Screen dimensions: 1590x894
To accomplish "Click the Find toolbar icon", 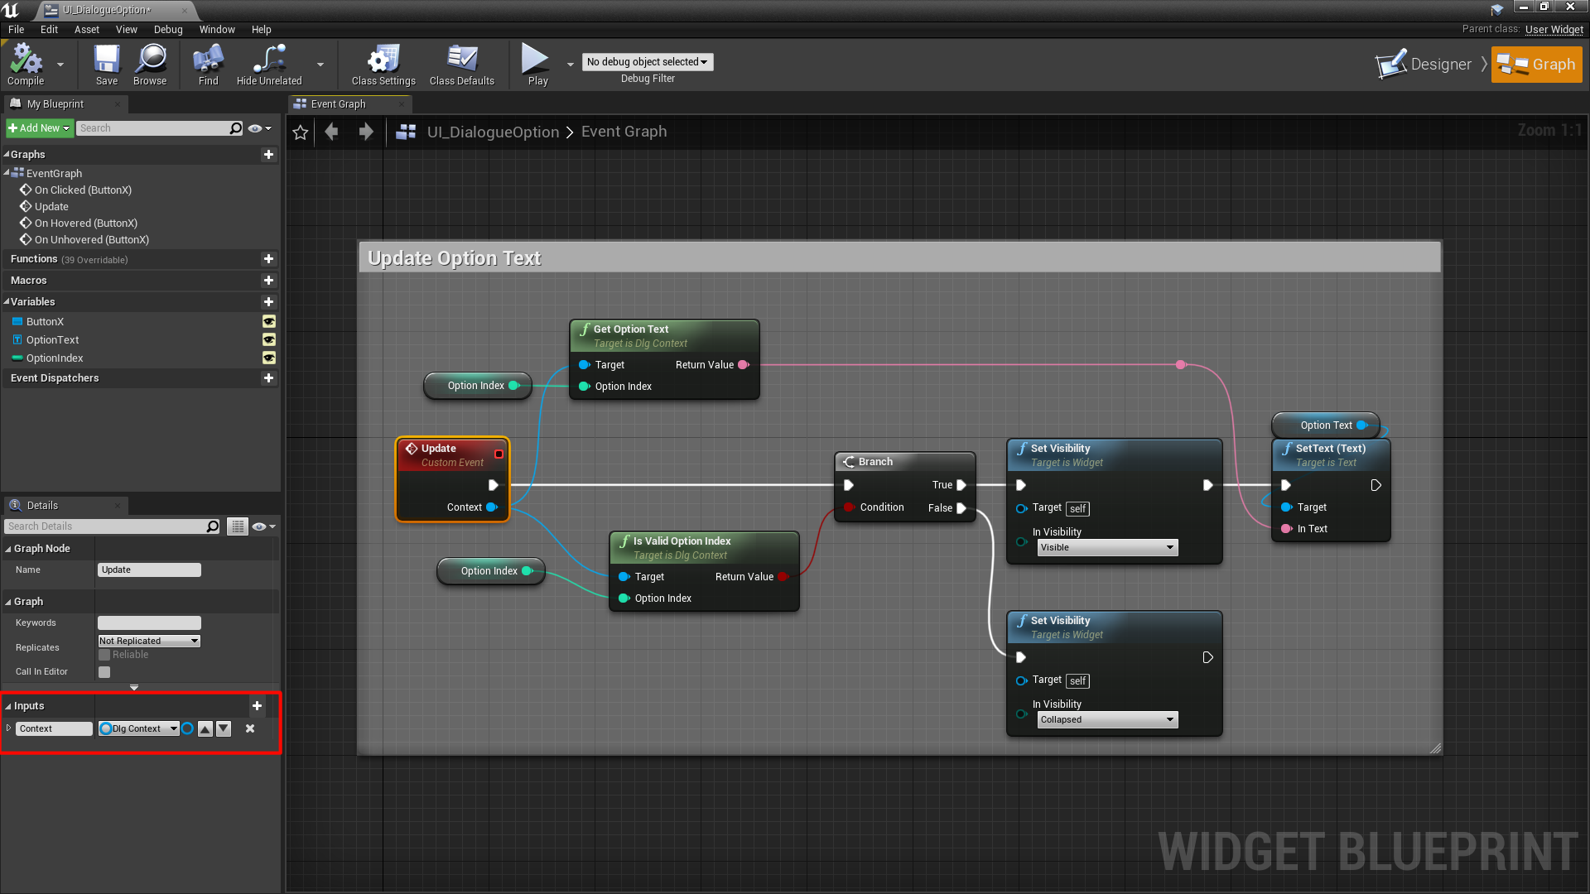I will (208, 65).
